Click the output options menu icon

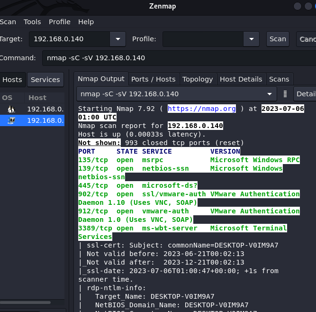(285, 94)
